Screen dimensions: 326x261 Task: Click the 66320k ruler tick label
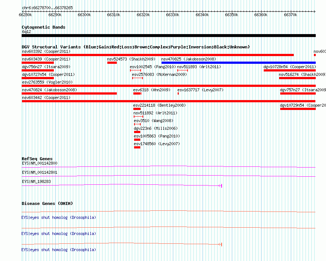[x=143, y=15]
